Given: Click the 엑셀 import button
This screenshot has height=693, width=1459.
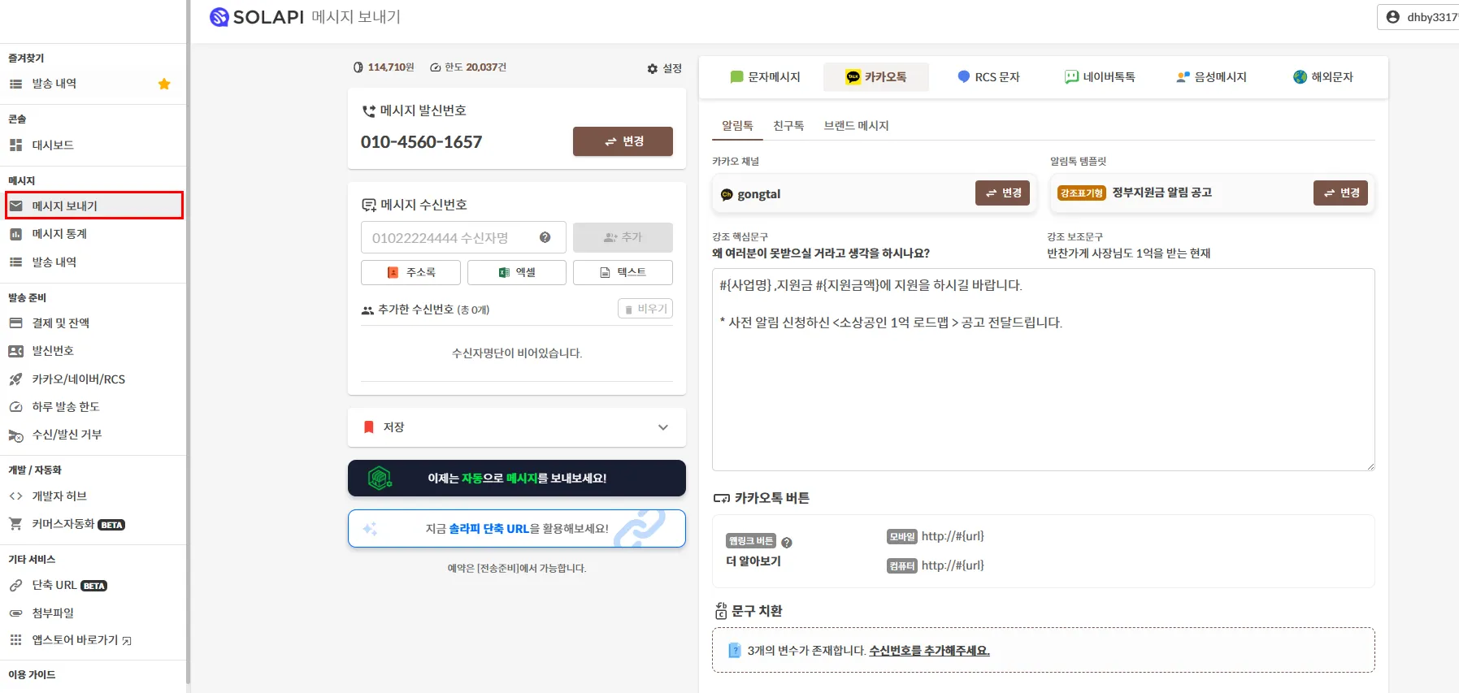Looking at the screenshot, I should click(x=517, y=272).
